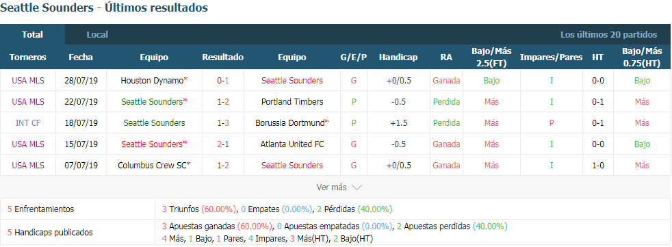
Task: Click Borussia Dortmund team name
Action: pos(290,123)
